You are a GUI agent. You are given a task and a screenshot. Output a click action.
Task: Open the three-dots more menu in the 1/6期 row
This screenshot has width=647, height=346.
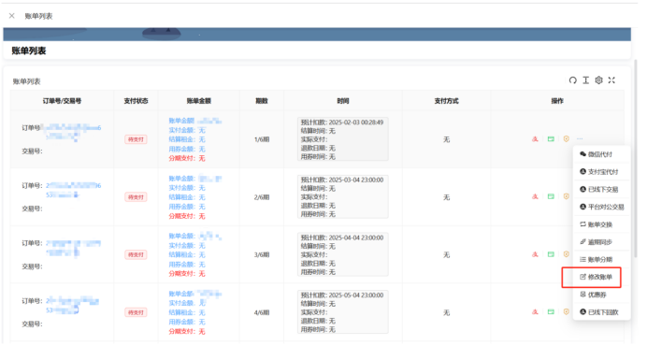point(580,139)
